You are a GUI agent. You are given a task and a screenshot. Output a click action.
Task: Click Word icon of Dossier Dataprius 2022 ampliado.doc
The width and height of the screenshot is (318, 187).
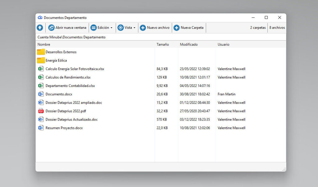[x=41, y=103]
